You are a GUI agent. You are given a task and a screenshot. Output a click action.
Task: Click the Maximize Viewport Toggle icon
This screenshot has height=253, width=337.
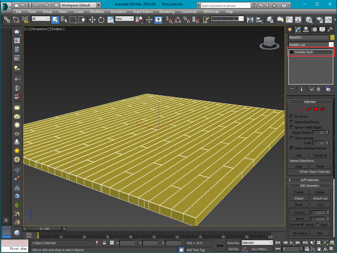pyautogui.click(x=332, y=249)
